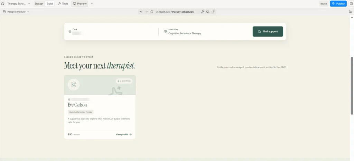354x161 pixels.
Task: Click the heart icon beside Specialty
Action: (166, 31)
